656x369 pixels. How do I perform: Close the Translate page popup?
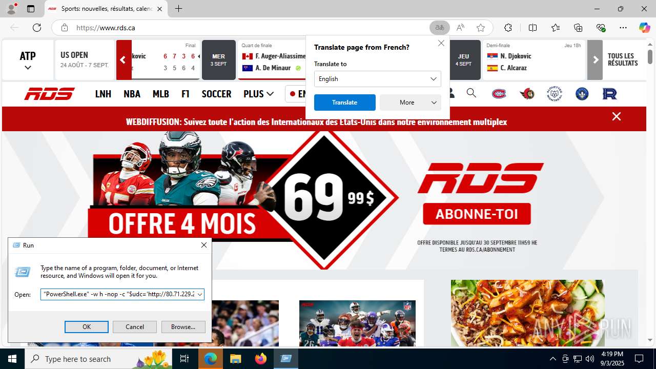coord(441,43)
